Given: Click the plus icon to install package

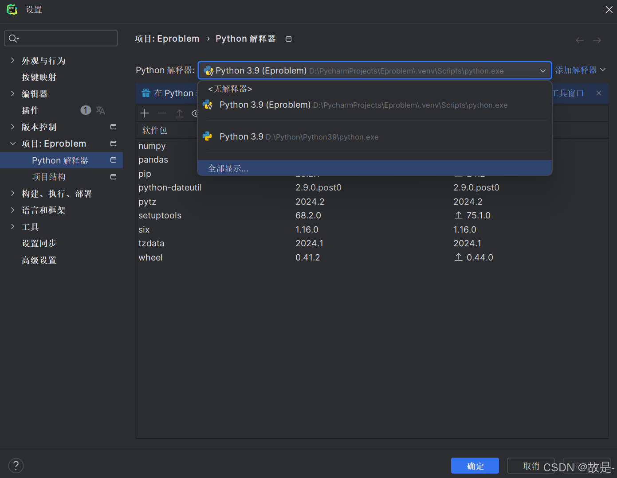Looking at the screenshot, I should click(145, 113).
